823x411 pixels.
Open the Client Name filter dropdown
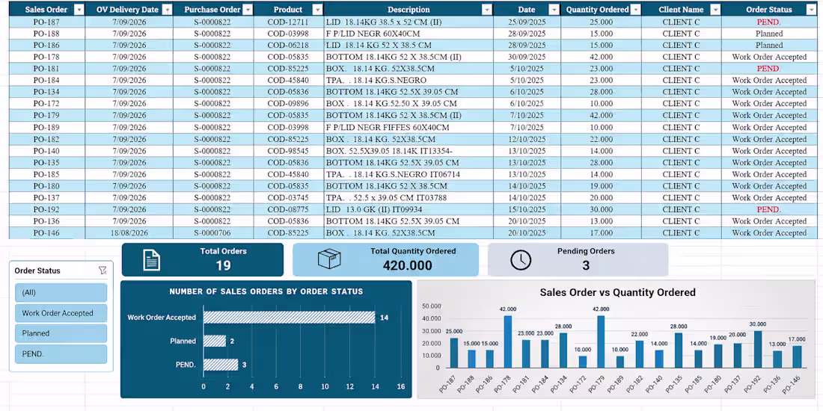715,10
